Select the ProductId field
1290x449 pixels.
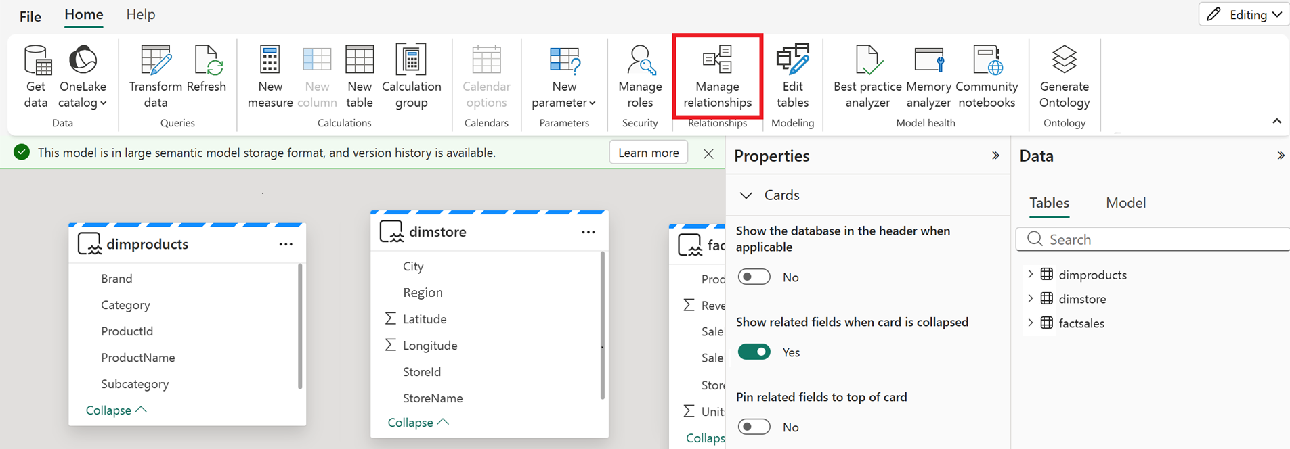click(127, 331)
